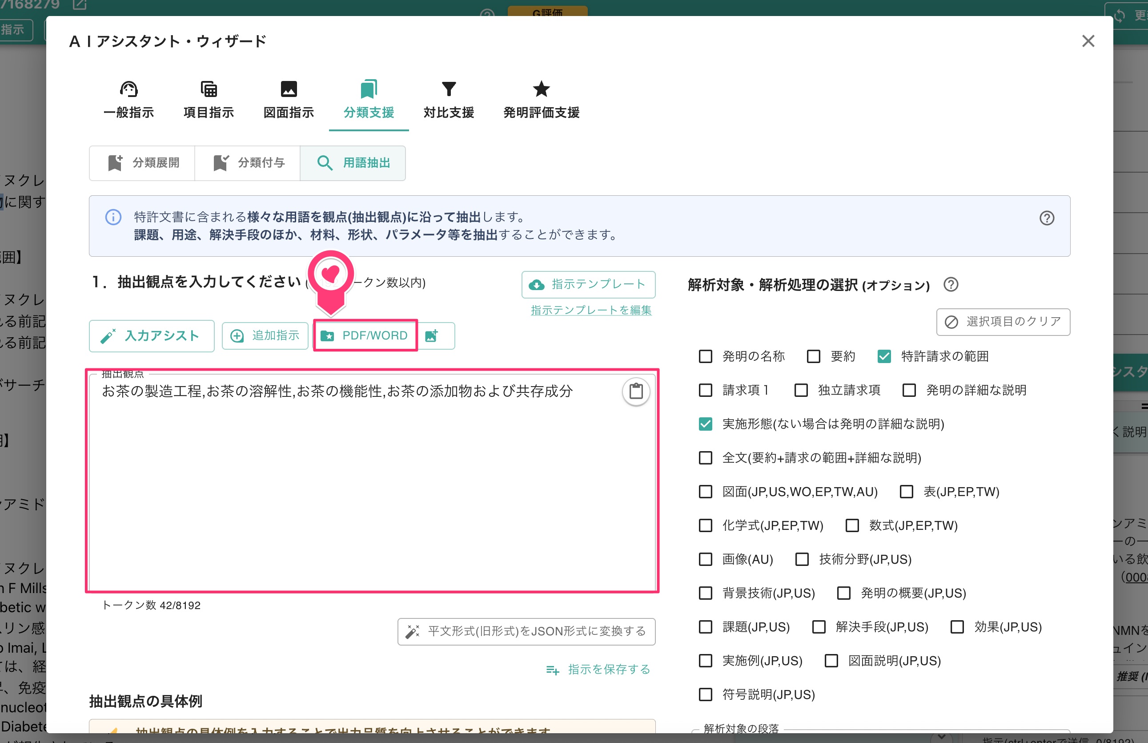Click the bookmark icon on 分類支援 tab

coord(369,89)
